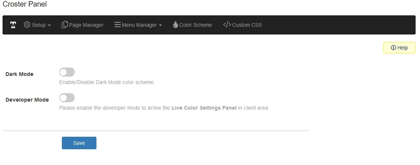Open the Custom CSS menu label
The width and height of the screenshot is (420, 165).
(247, 25)
